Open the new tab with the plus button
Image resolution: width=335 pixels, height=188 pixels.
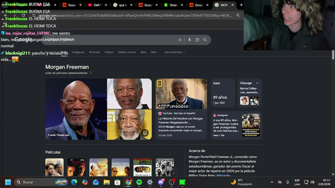[x=241, y=5]
